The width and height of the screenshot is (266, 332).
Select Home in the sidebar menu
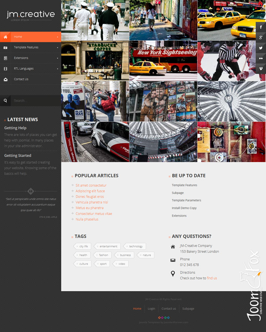coord(30,37)
